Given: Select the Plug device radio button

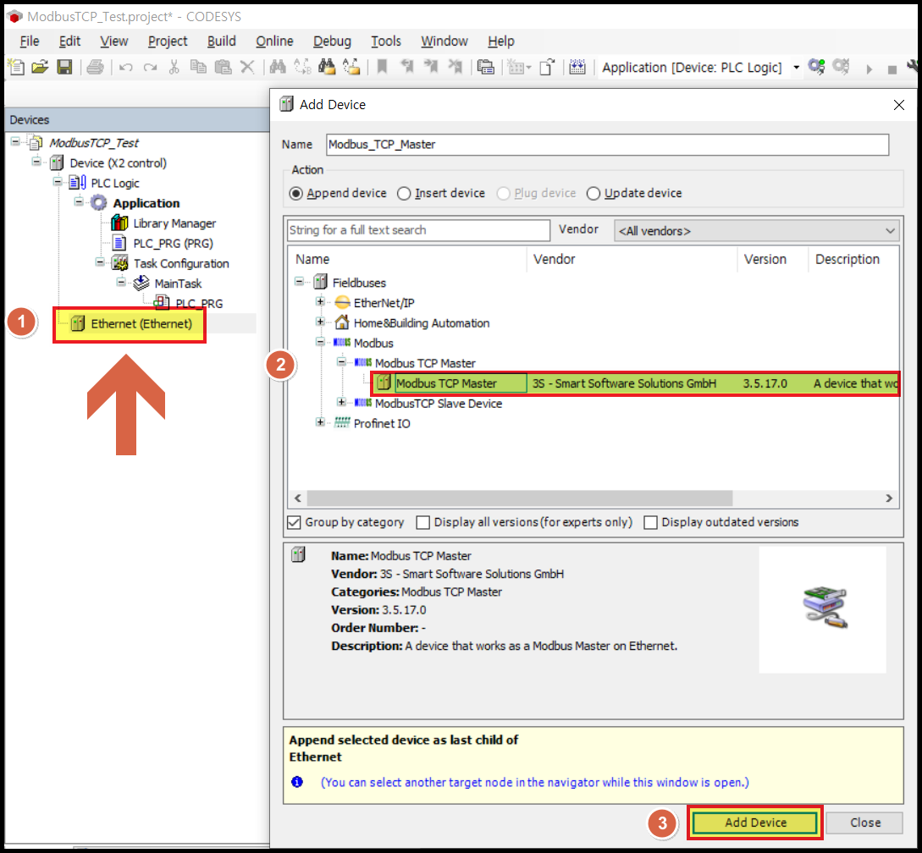Looking at the screenshot, I should click(504, 194).
